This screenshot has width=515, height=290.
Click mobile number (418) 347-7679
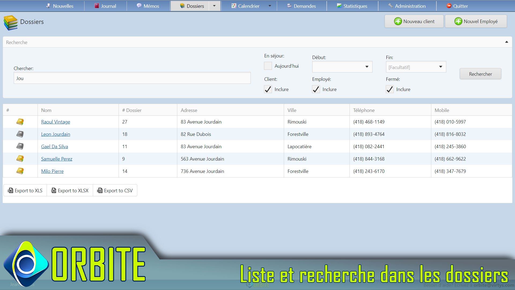pos(450,171)
